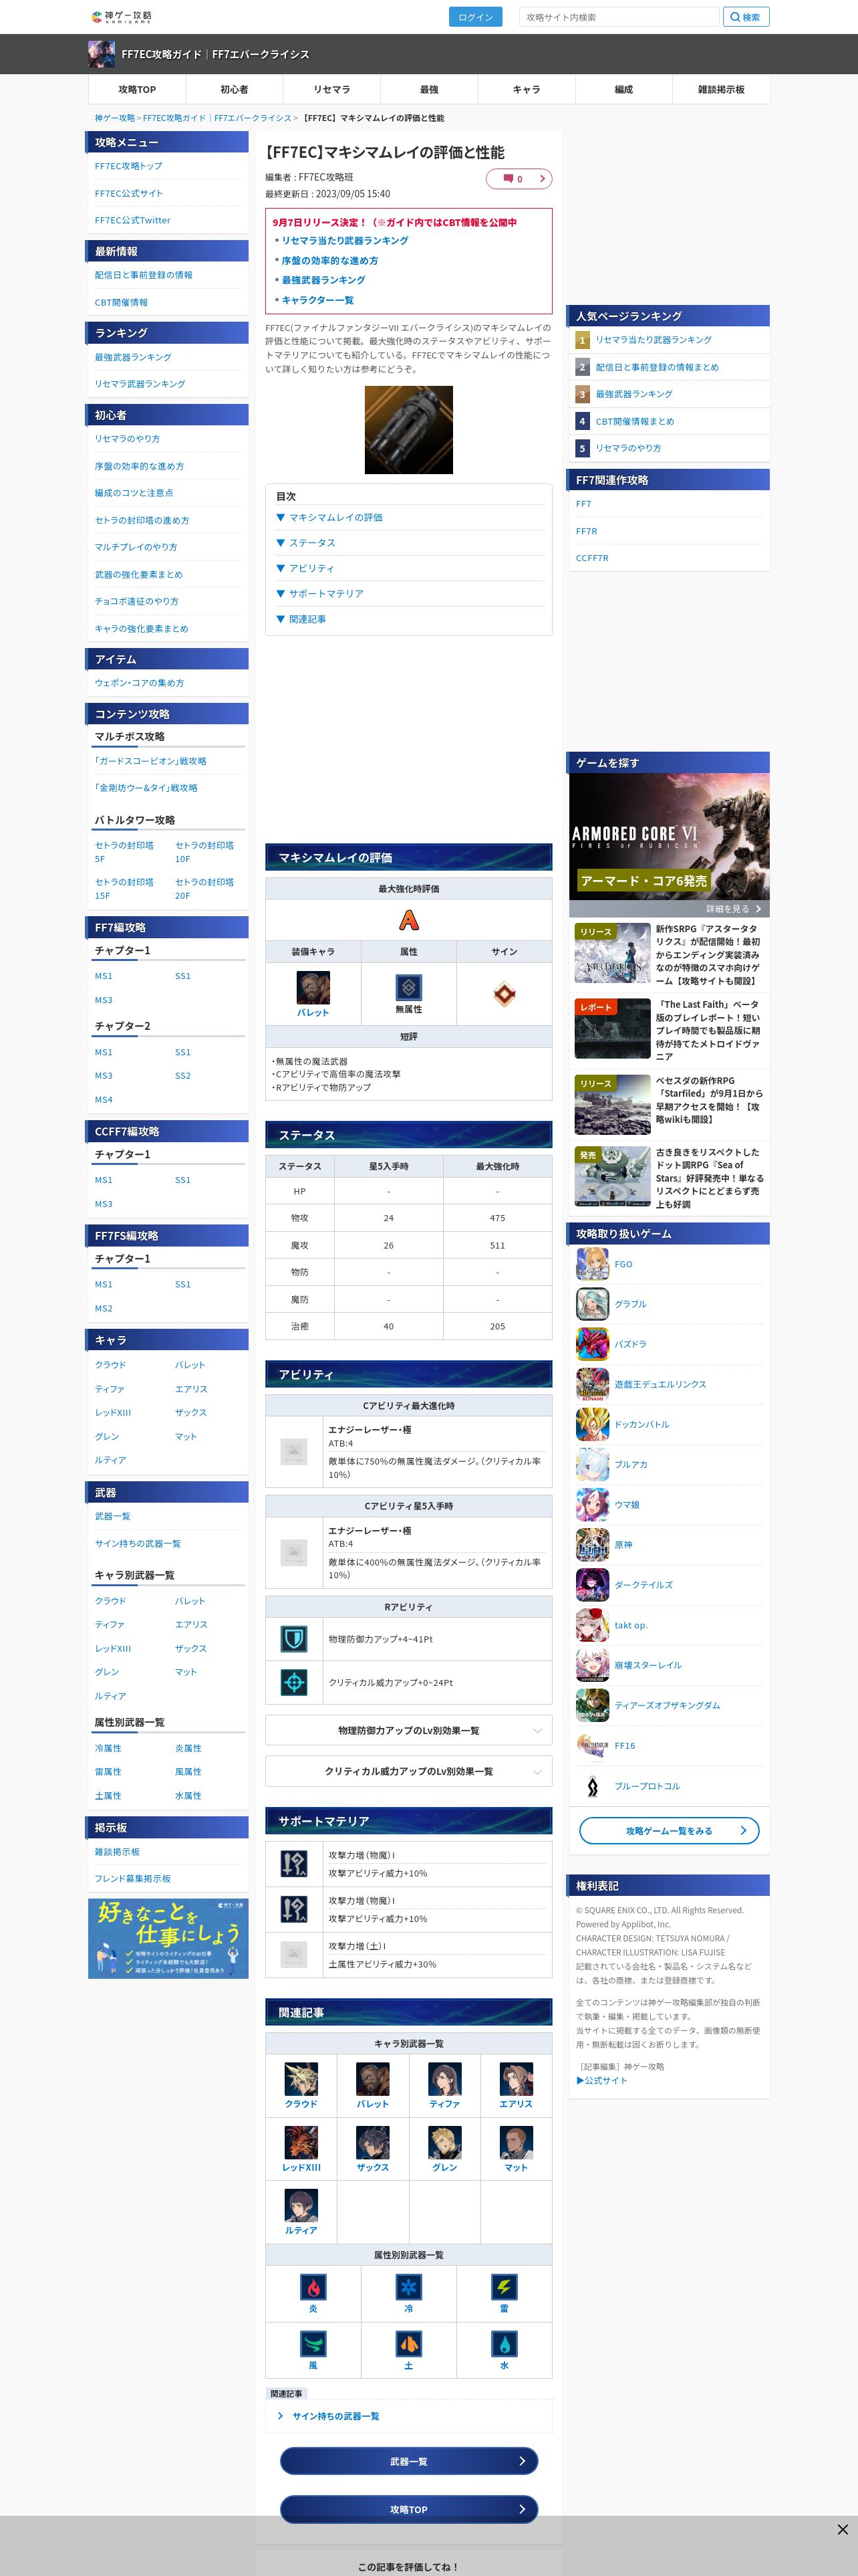The height and width of the screenshot is (2576, 858).
Task: Select the 冷 ice element icon
Action: coord(408,2287)
